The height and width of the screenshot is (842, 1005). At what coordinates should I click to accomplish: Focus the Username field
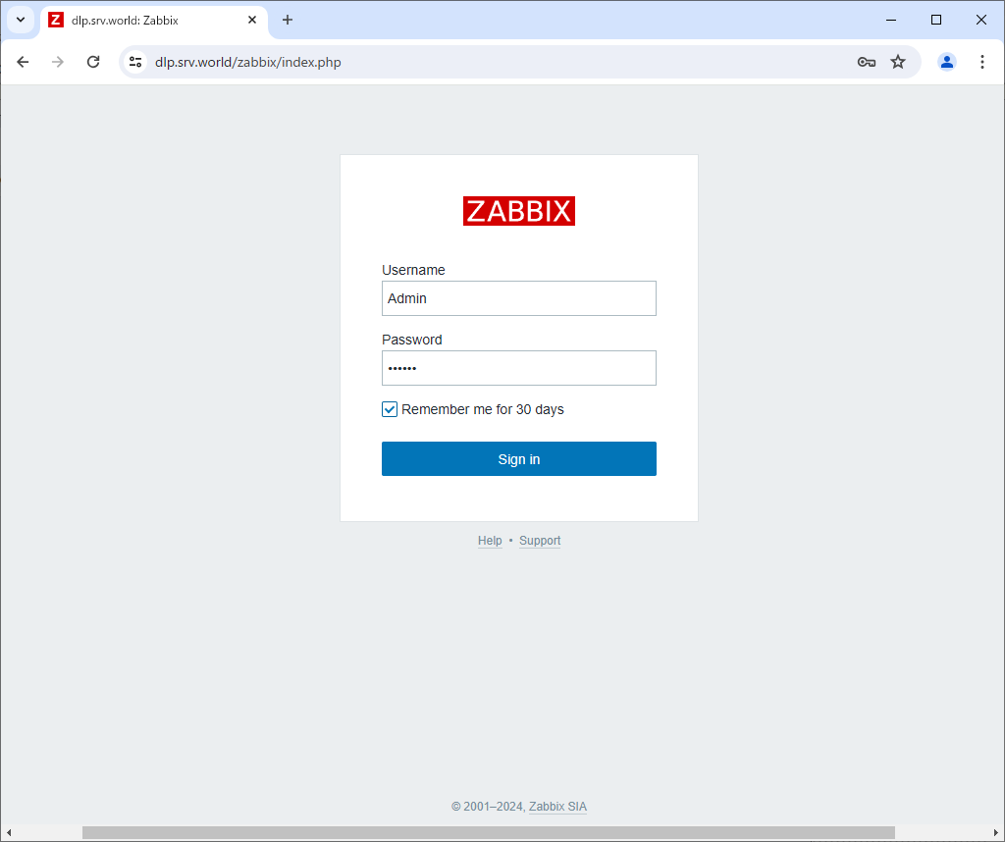(x=519, y=298)
